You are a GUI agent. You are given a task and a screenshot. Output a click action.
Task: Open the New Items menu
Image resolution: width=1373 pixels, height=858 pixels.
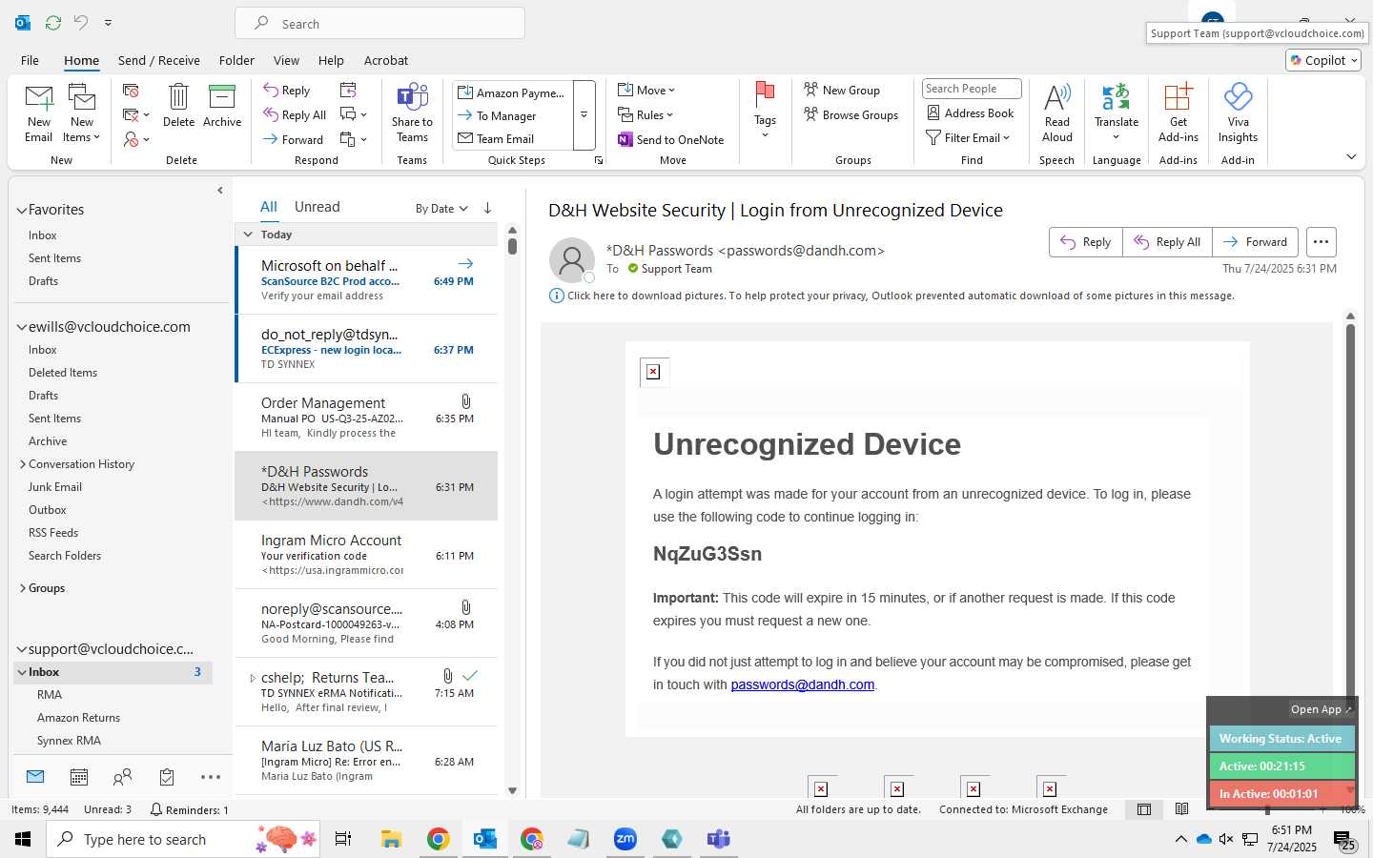click(x=82, y=112)
